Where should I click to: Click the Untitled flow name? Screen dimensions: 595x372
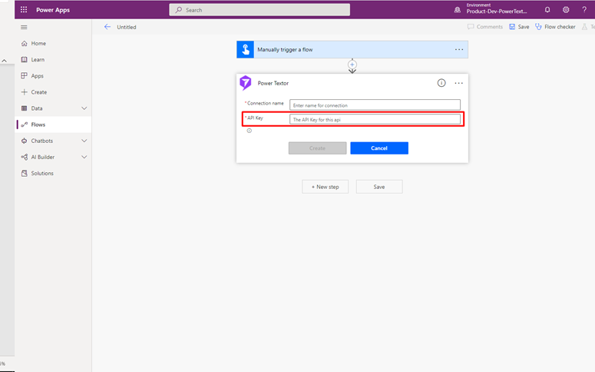(x=127, y=28)
